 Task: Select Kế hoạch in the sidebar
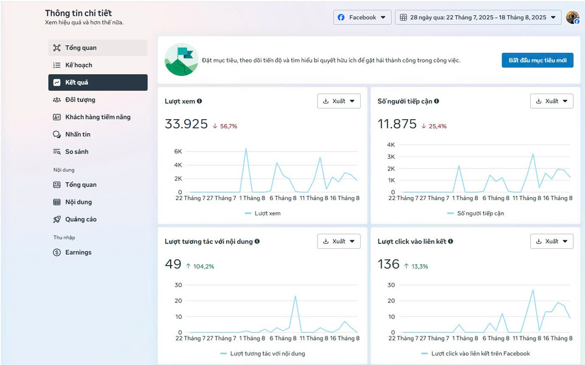(79, 65)
